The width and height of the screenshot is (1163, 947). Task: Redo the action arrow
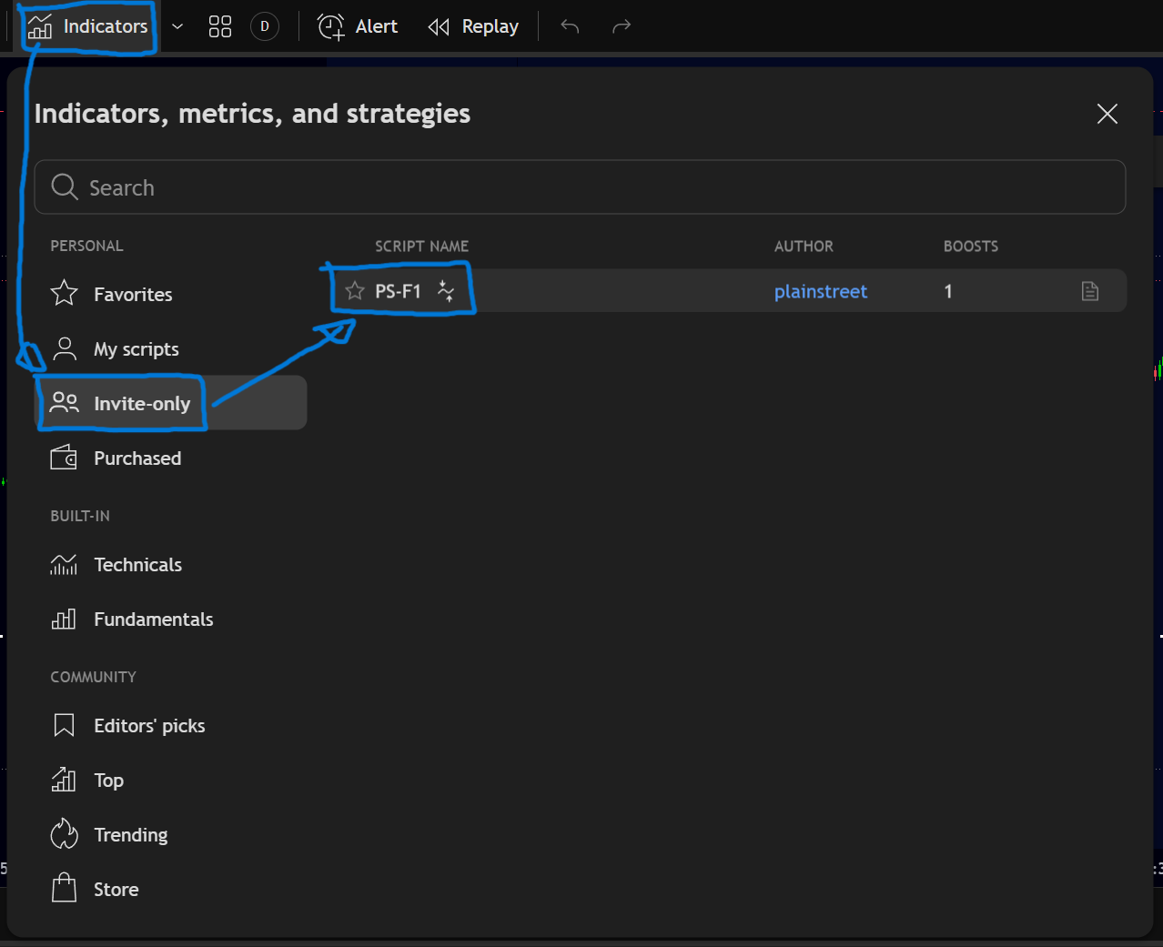622,26
